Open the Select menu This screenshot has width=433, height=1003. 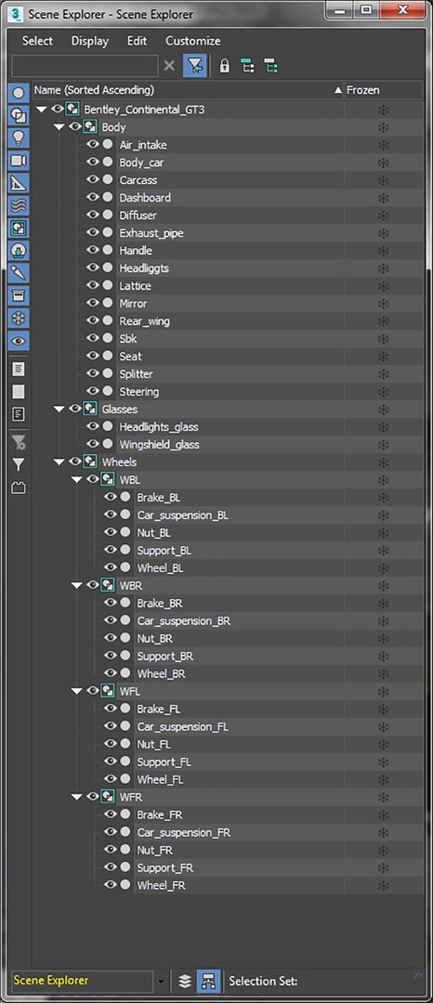click(38, 41)
